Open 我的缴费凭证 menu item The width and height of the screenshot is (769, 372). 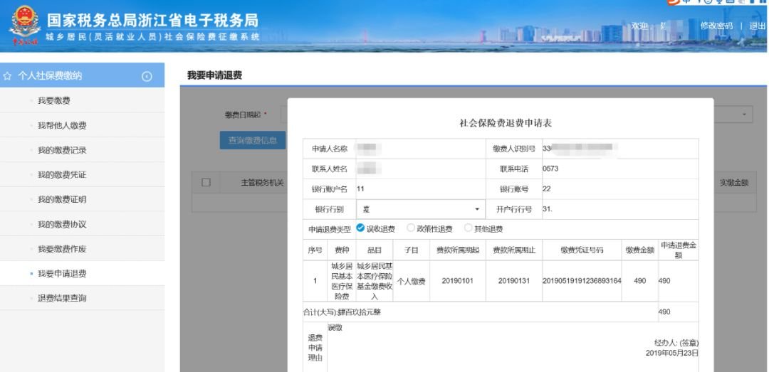click(x=62, y=175)
